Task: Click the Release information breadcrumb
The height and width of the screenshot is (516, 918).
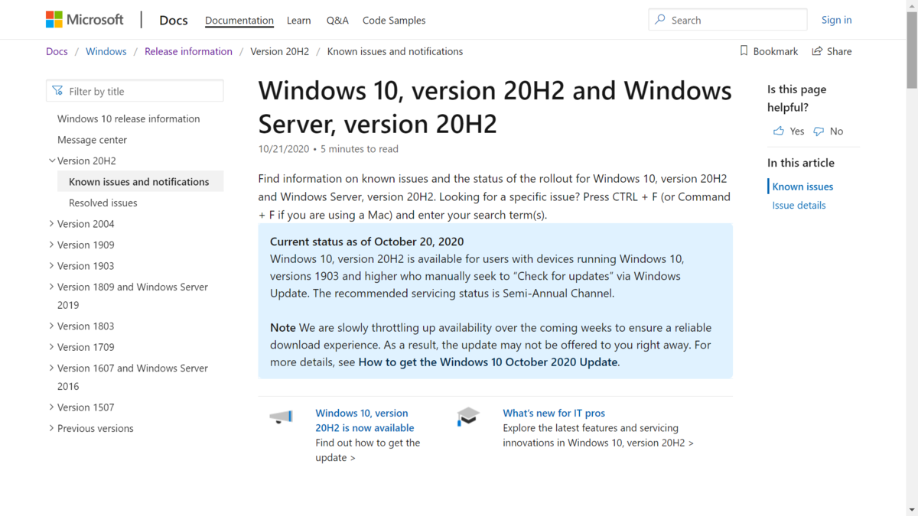Action: click(188, 51)
